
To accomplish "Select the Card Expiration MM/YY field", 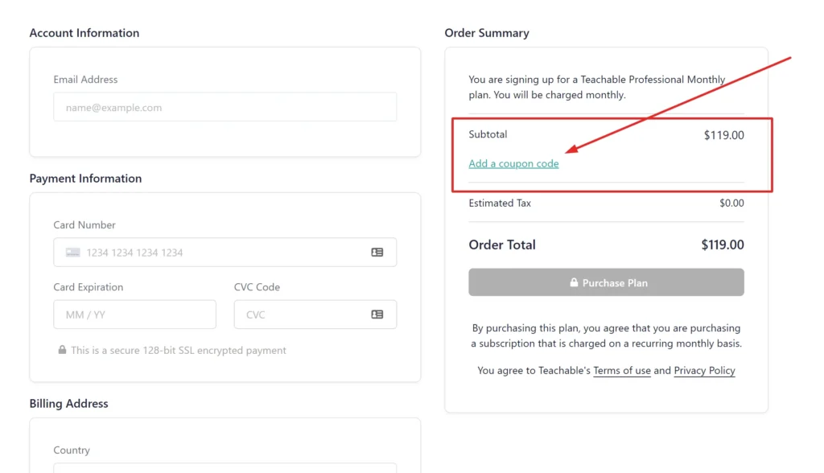I will [134, 315].
